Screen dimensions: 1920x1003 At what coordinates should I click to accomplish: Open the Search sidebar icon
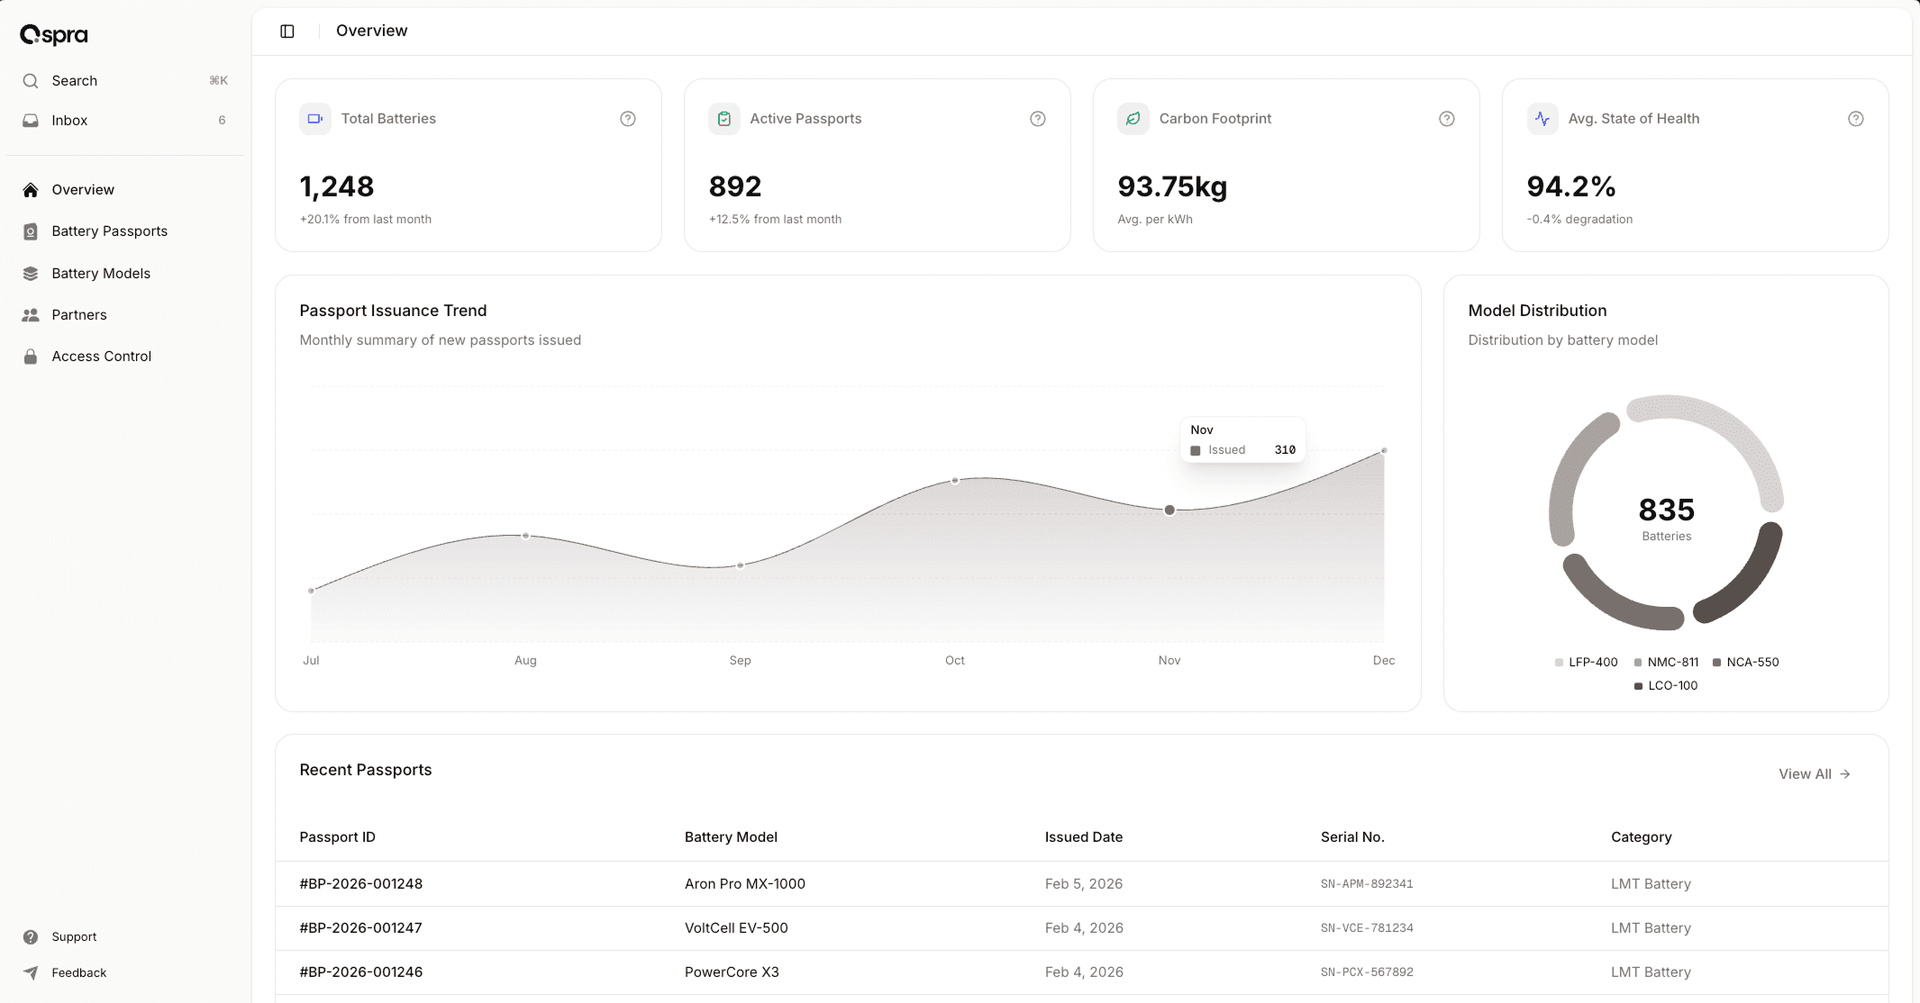coord(30,80)
